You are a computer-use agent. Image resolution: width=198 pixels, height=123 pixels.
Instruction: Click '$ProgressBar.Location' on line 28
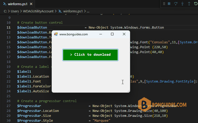coord(38,111)
